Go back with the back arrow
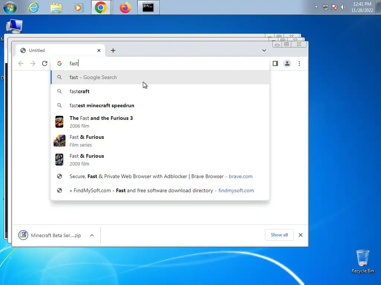This screenshot has width=381, height=285. 21,63
